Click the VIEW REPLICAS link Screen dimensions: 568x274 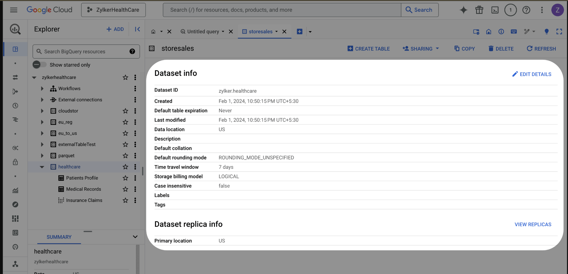click(x=533, y=225)
